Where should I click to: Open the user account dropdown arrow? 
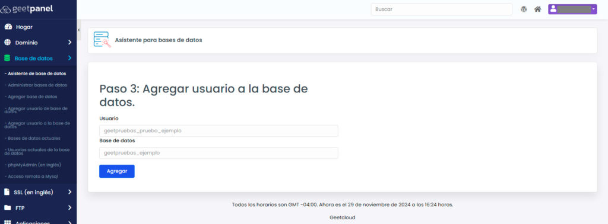[x=593, y=9]
